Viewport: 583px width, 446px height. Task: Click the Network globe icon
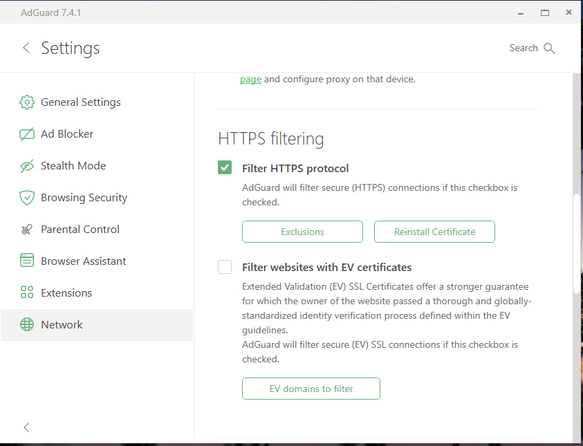click(x=27, y=325)
